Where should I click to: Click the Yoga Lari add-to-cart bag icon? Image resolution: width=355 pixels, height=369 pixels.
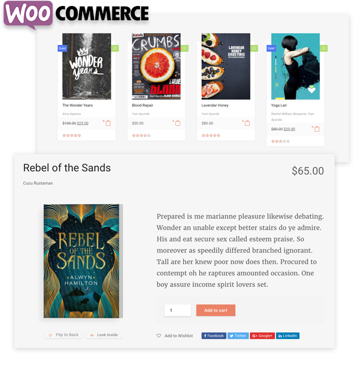pos(316,129)
